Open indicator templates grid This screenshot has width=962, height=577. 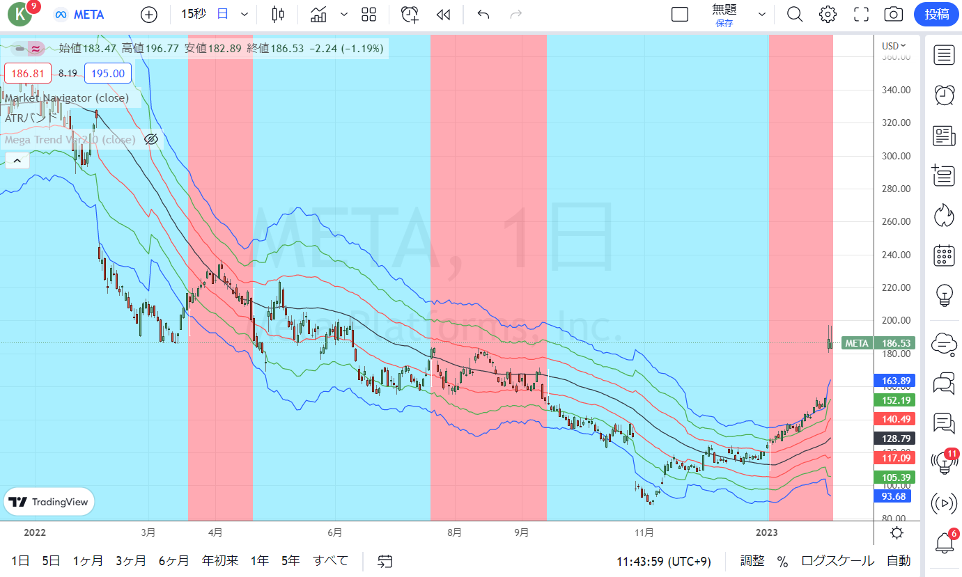click(x=369, y=15)
